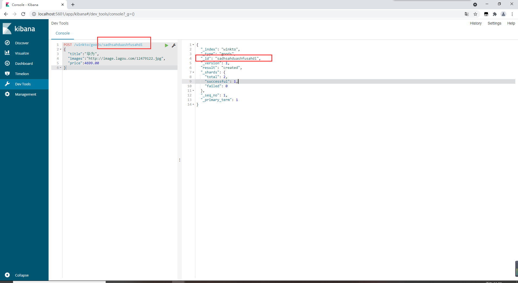Open Dashboard in the sidebar

(x=24, y=63)
